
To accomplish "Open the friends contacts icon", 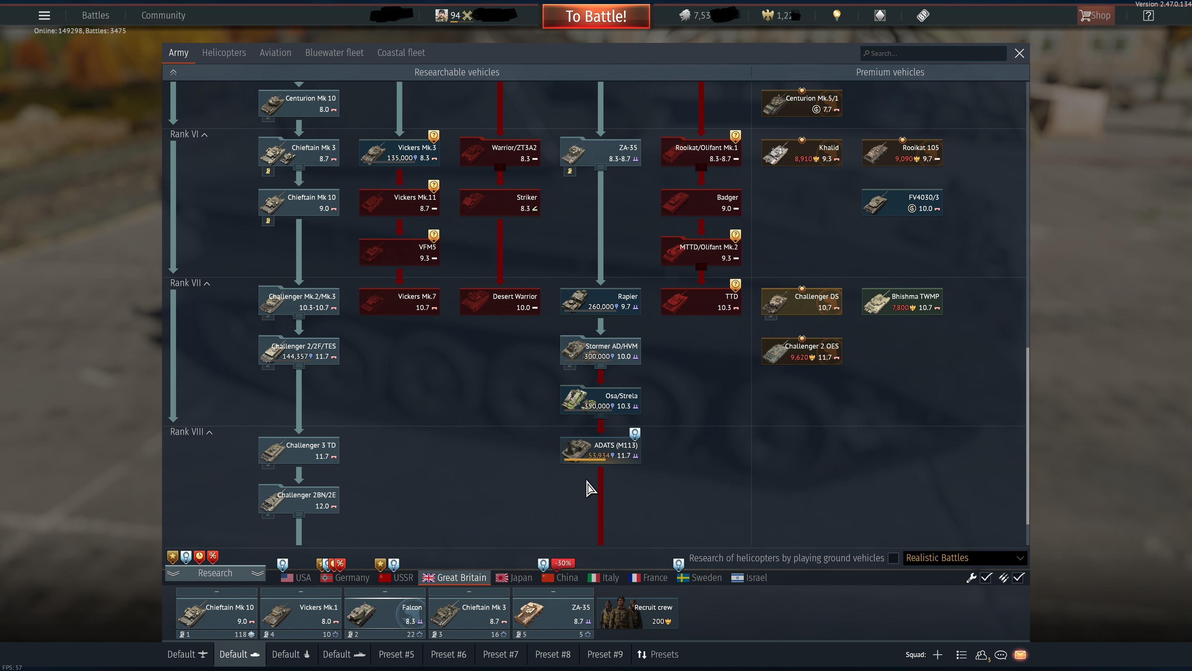I will (x=981, y=655).
